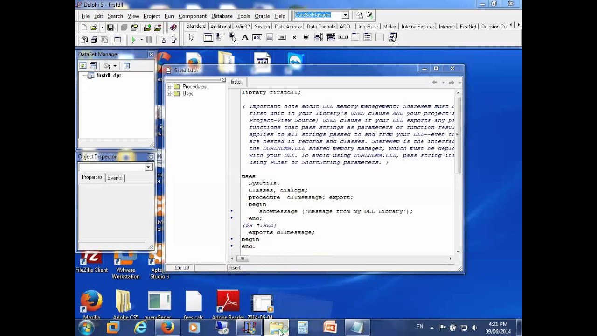Select the MainMenu component icon
This screenshot has height=336, width=597.
221,38
